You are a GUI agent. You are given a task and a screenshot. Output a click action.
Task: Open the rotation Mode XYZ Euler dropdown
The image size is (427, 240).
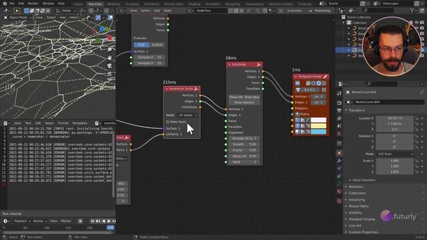click(x=394, y=154)
